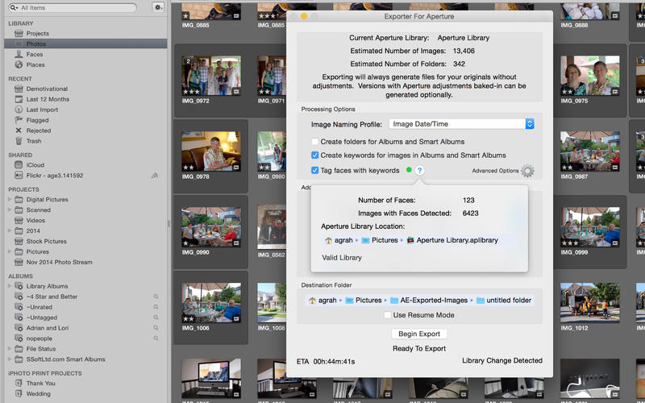
Task: Select Faces in the Library sidebar
Action: pos(34,54)
